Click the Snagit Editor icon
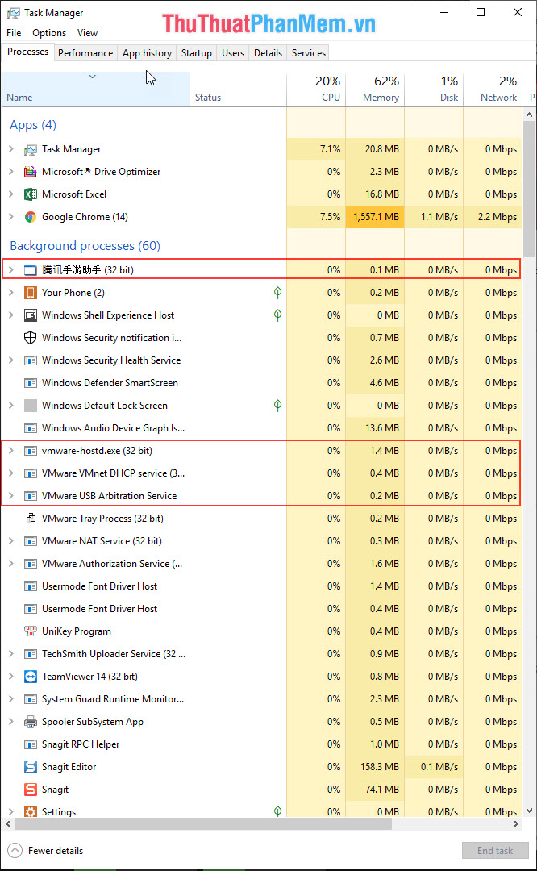Image resolution: width=537 pixels, height=871 pixels. tap(30, 766)
